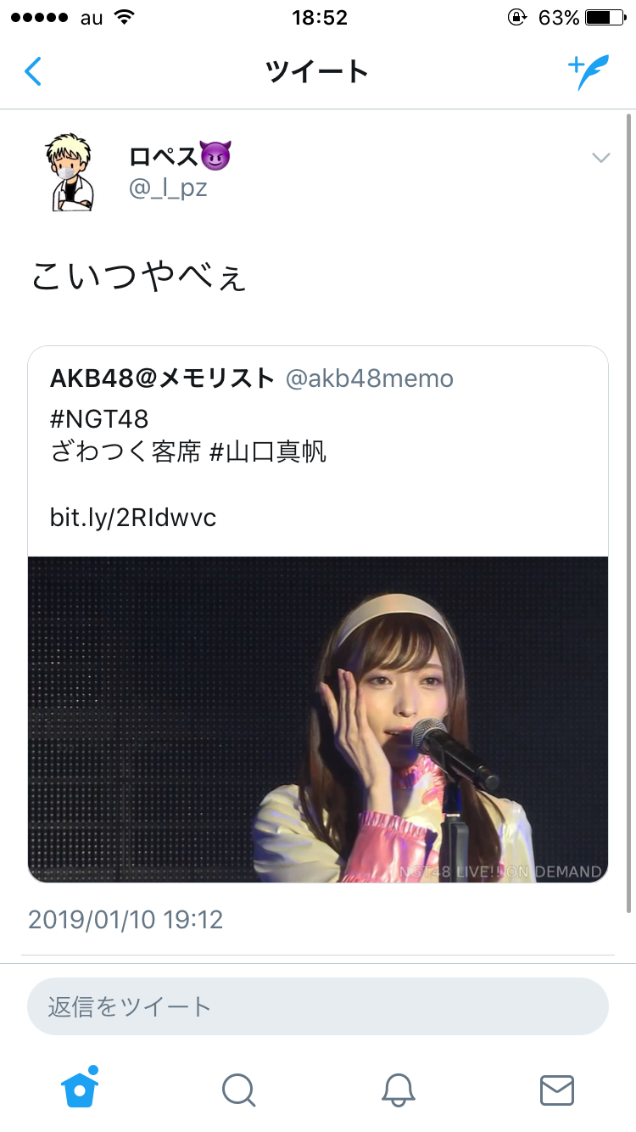This screenshot has width=636, height=1132.
Task: Tap the tweet timestamp 2019/01/10 19:12
Action: coord(126,919)
